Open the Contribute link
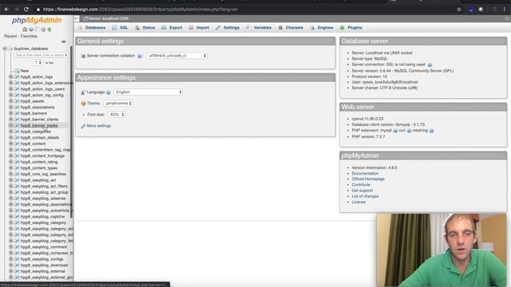Viewport: 511px width, 287px height. point(361,185)
